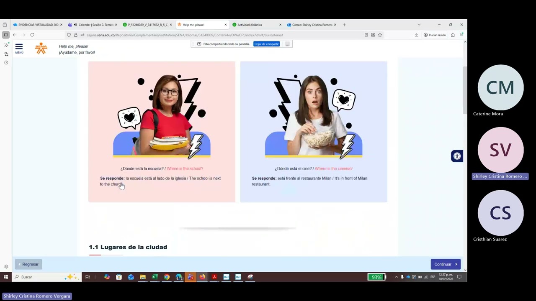Open Microsoft Store from the taskbar

[119, 277]
